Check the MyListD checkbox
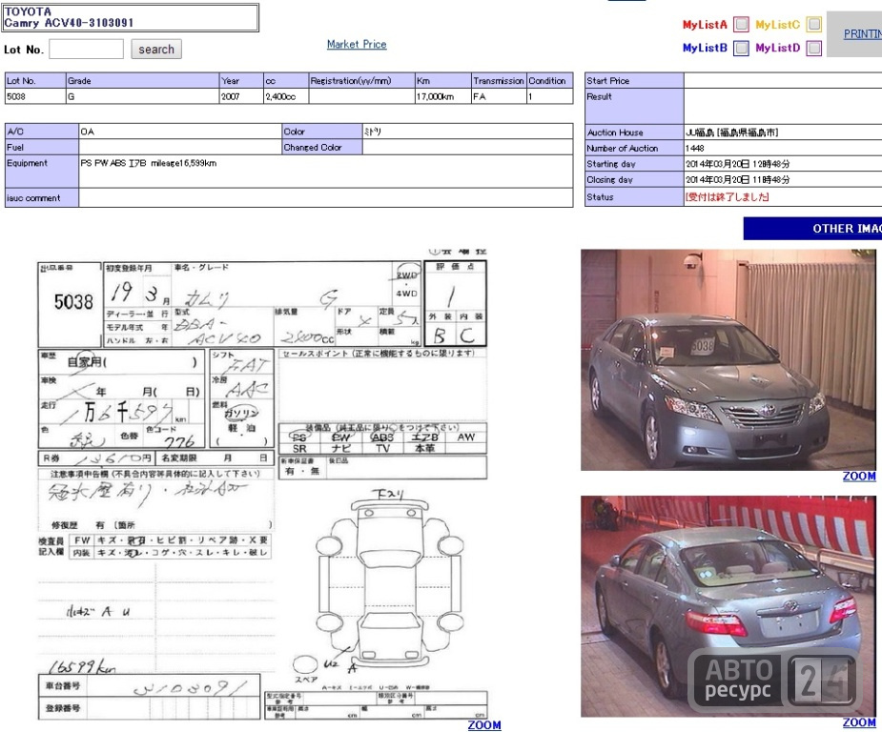This screenshot has width=882, height=732. [x=814, y=48]
